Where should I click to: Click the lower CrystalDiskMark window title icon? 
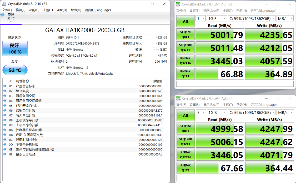178,98
